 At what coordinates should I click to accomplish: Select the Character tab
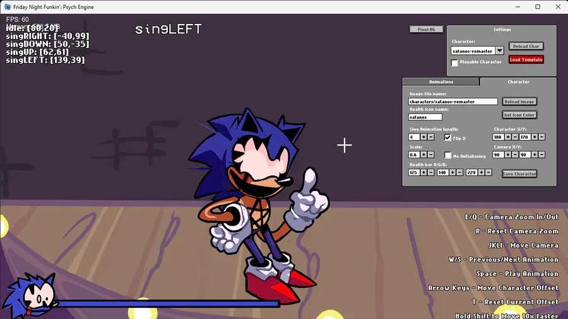[x=518, y=82]
